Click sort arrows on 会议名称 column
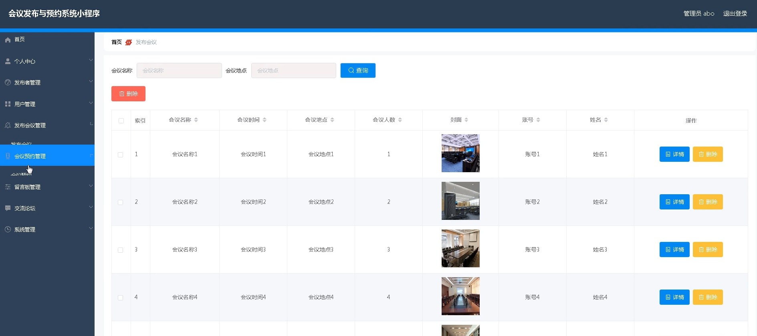 pyautogui.click(x=196, y=120)
